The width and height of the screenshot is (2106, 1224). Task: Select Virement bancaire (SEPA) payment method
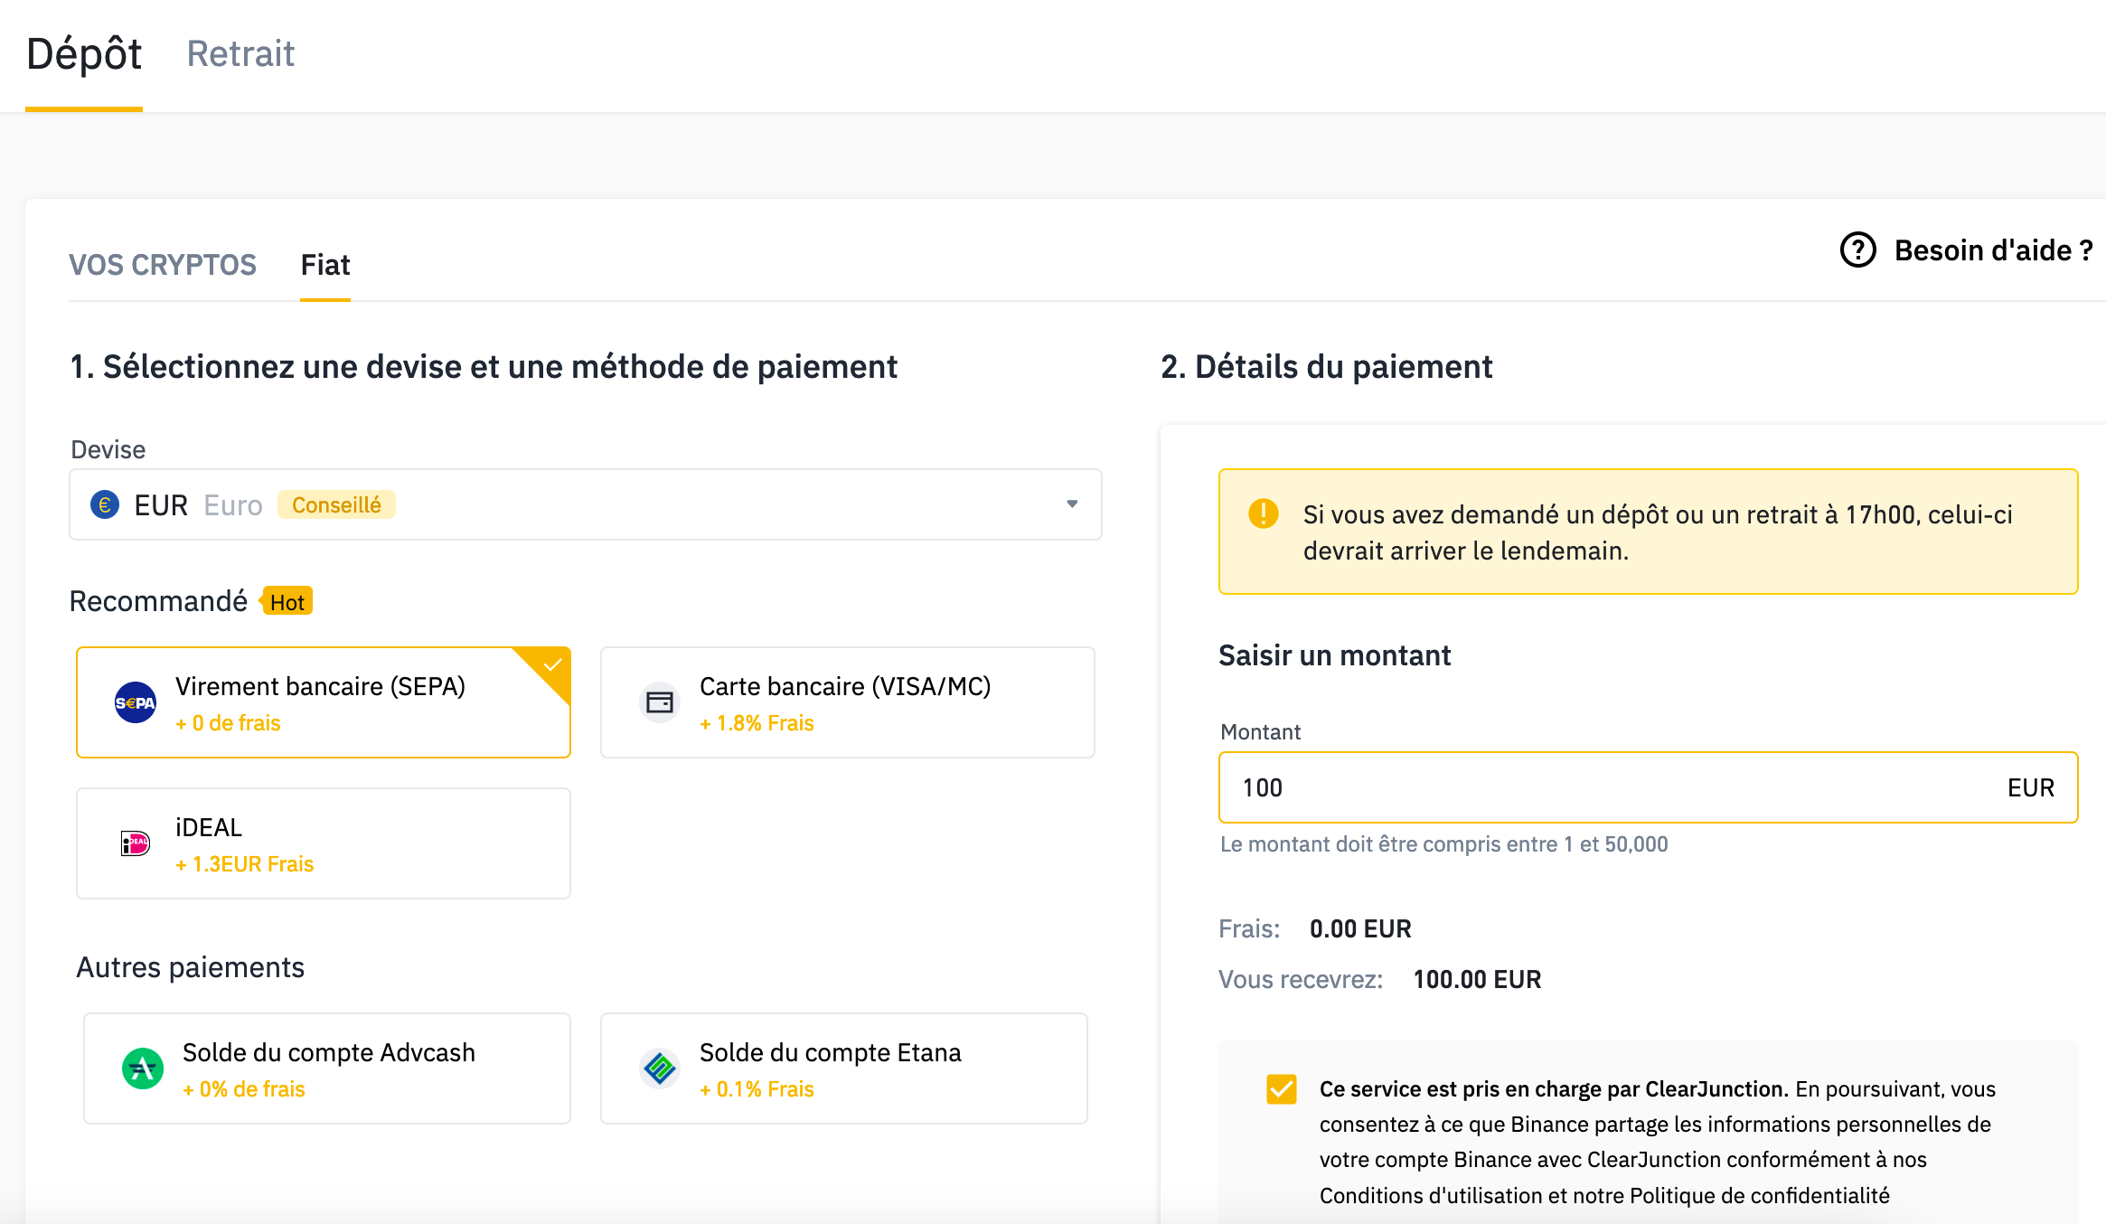[x=324, y=702]
